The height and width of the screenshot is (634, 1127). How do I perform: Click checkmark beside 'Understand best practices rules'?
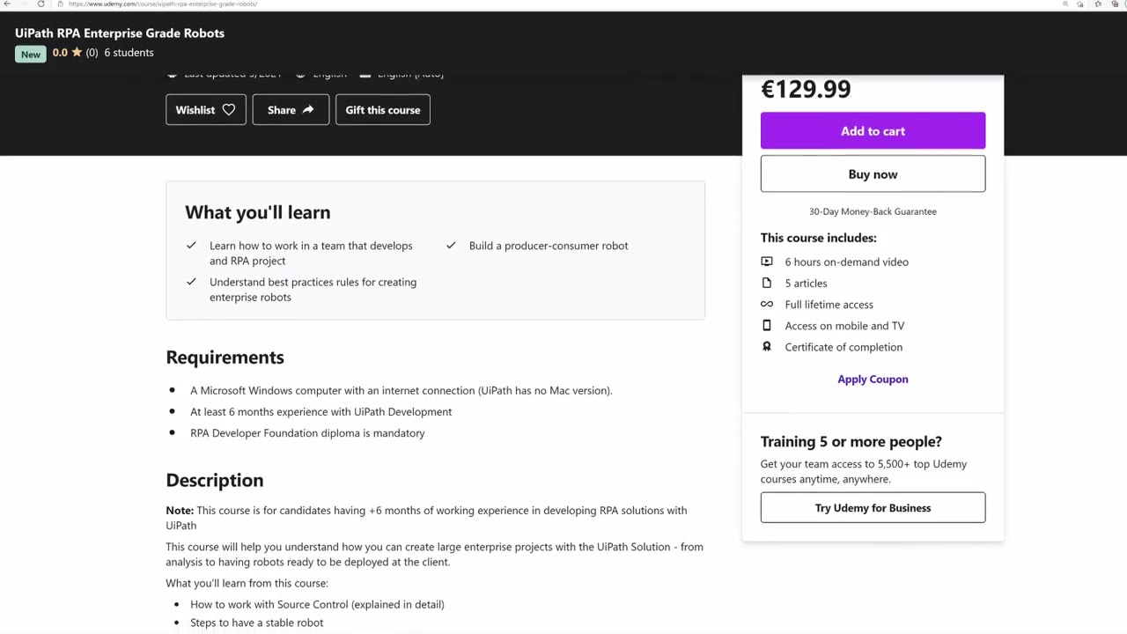[191, 282]
